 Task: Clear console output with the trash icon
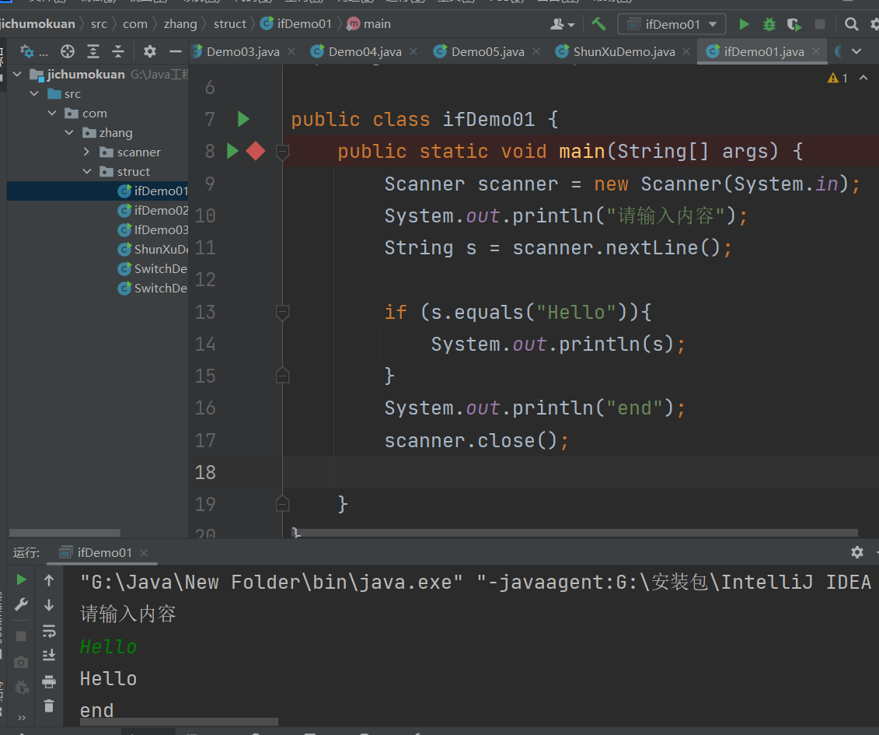click(x=49, y=705)
